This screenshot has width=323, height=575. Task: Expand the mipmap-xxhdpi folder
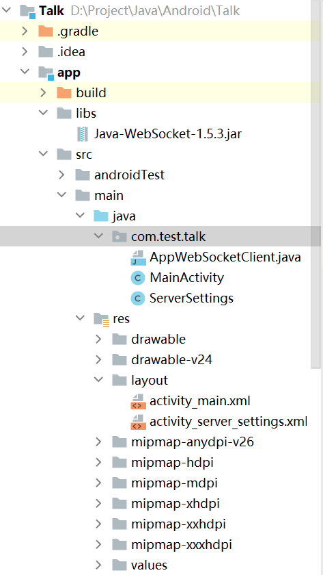coord(98,524)
